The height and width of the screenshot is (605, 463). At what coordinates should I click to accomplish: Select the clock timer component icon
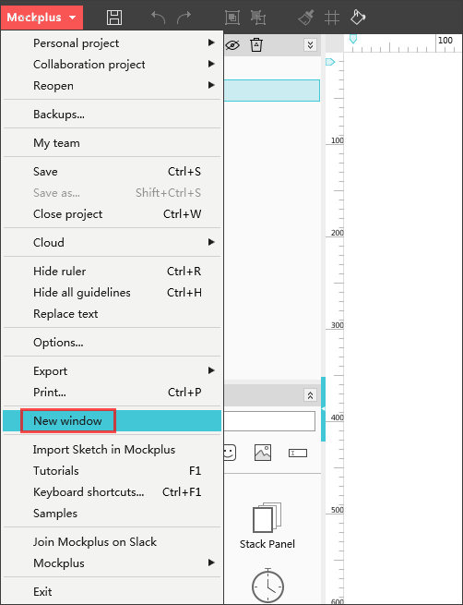coord(267,585)
